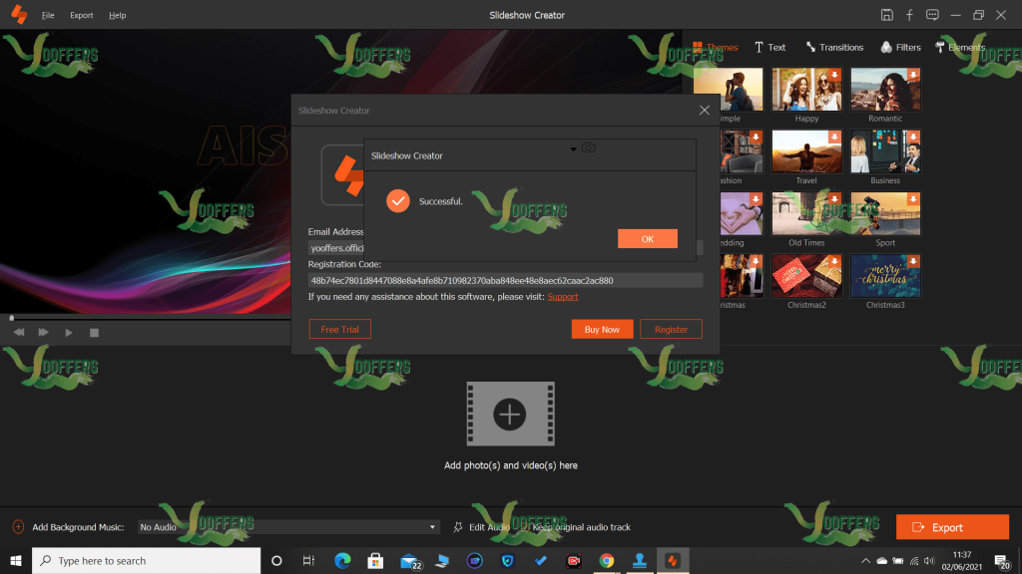Open Microsoft Store from the taskbar
This screenshot has height=574, width=1022.
coord(375,560)
